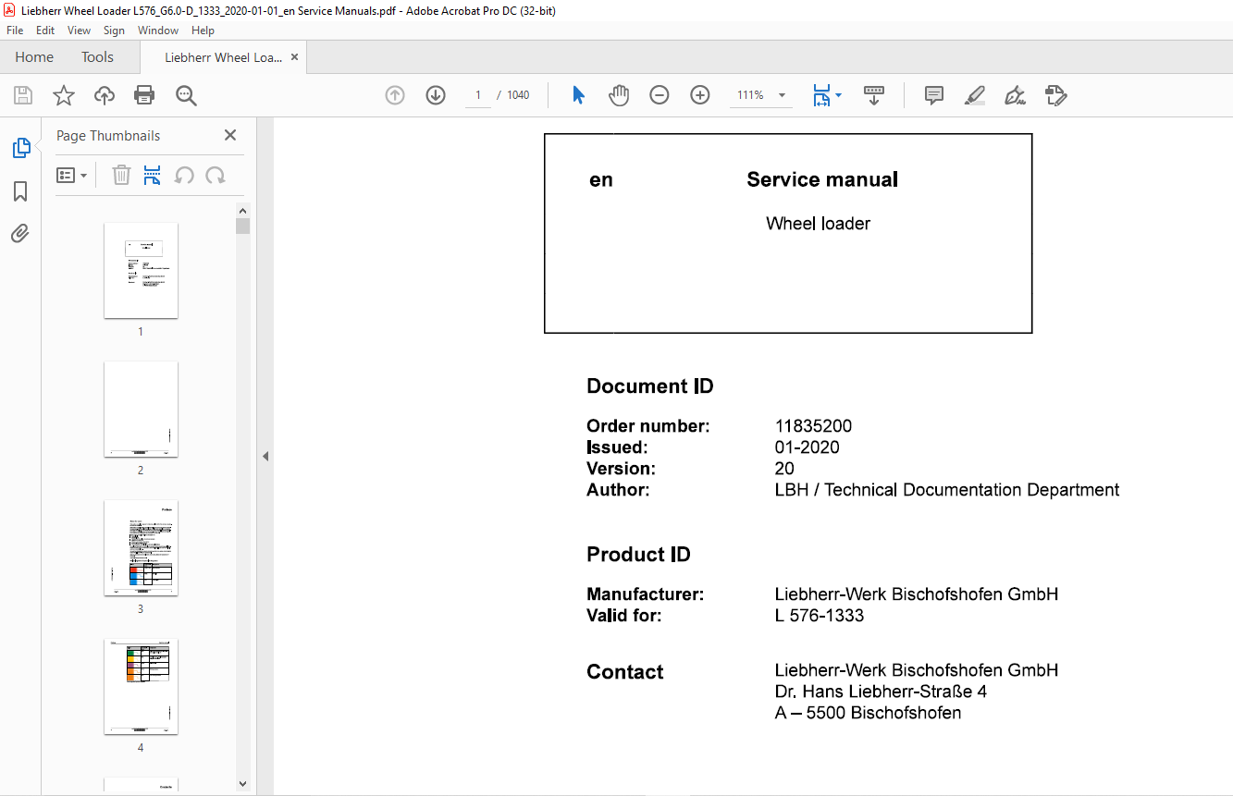Go to next page arrow
1233x796 pixels.
(436, 95)
